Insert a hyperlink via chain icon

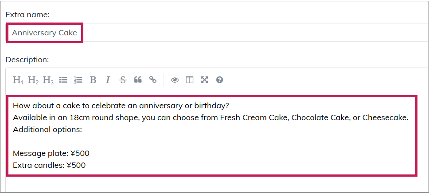(152, 79)
